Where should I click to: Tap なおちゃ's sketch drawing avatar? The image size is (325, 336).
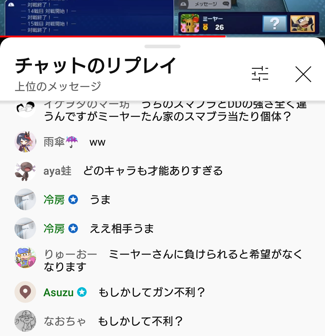[25, 321]
